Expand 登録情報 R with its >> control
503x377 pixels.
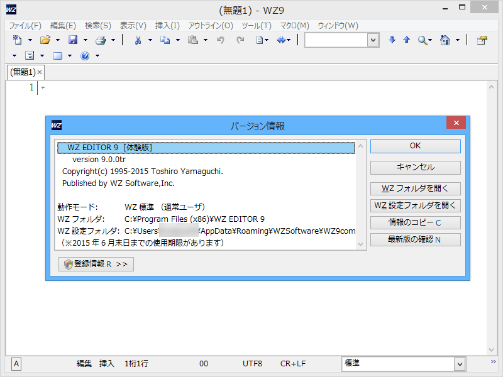pyautogui.click(x=96, y=264)
